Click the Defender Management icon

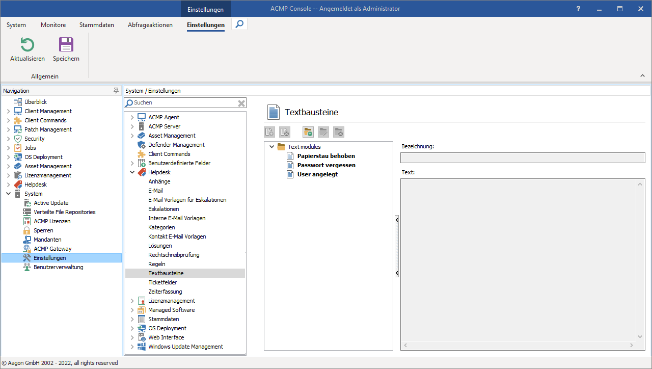142,145
